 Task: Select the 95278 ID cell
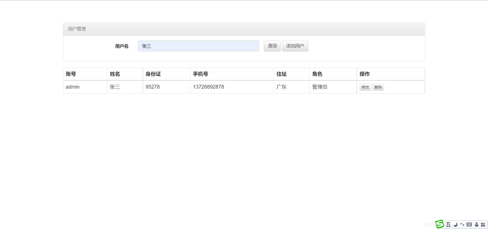[166, 87]
